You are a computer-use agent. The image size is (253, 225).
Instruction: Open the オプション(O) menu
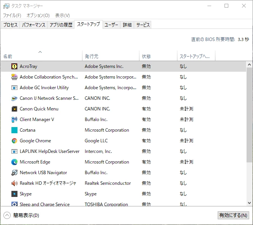tap(38, 16)
